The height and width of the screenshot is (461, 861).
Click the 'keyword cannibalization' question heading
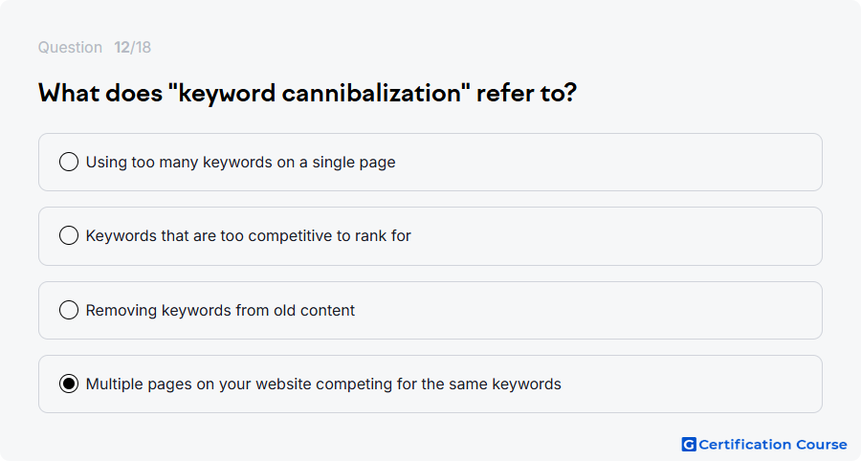click(307, 93)
